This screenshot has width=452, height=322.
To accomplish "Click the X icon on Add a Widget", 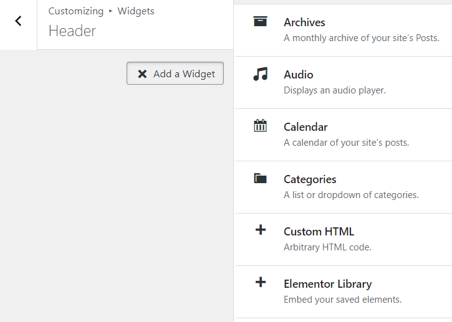I will coord(142,73).
